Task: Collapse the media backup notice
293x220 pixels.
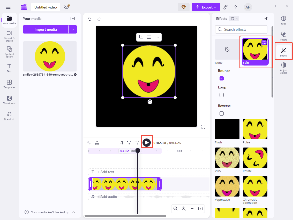Action: 74,212
